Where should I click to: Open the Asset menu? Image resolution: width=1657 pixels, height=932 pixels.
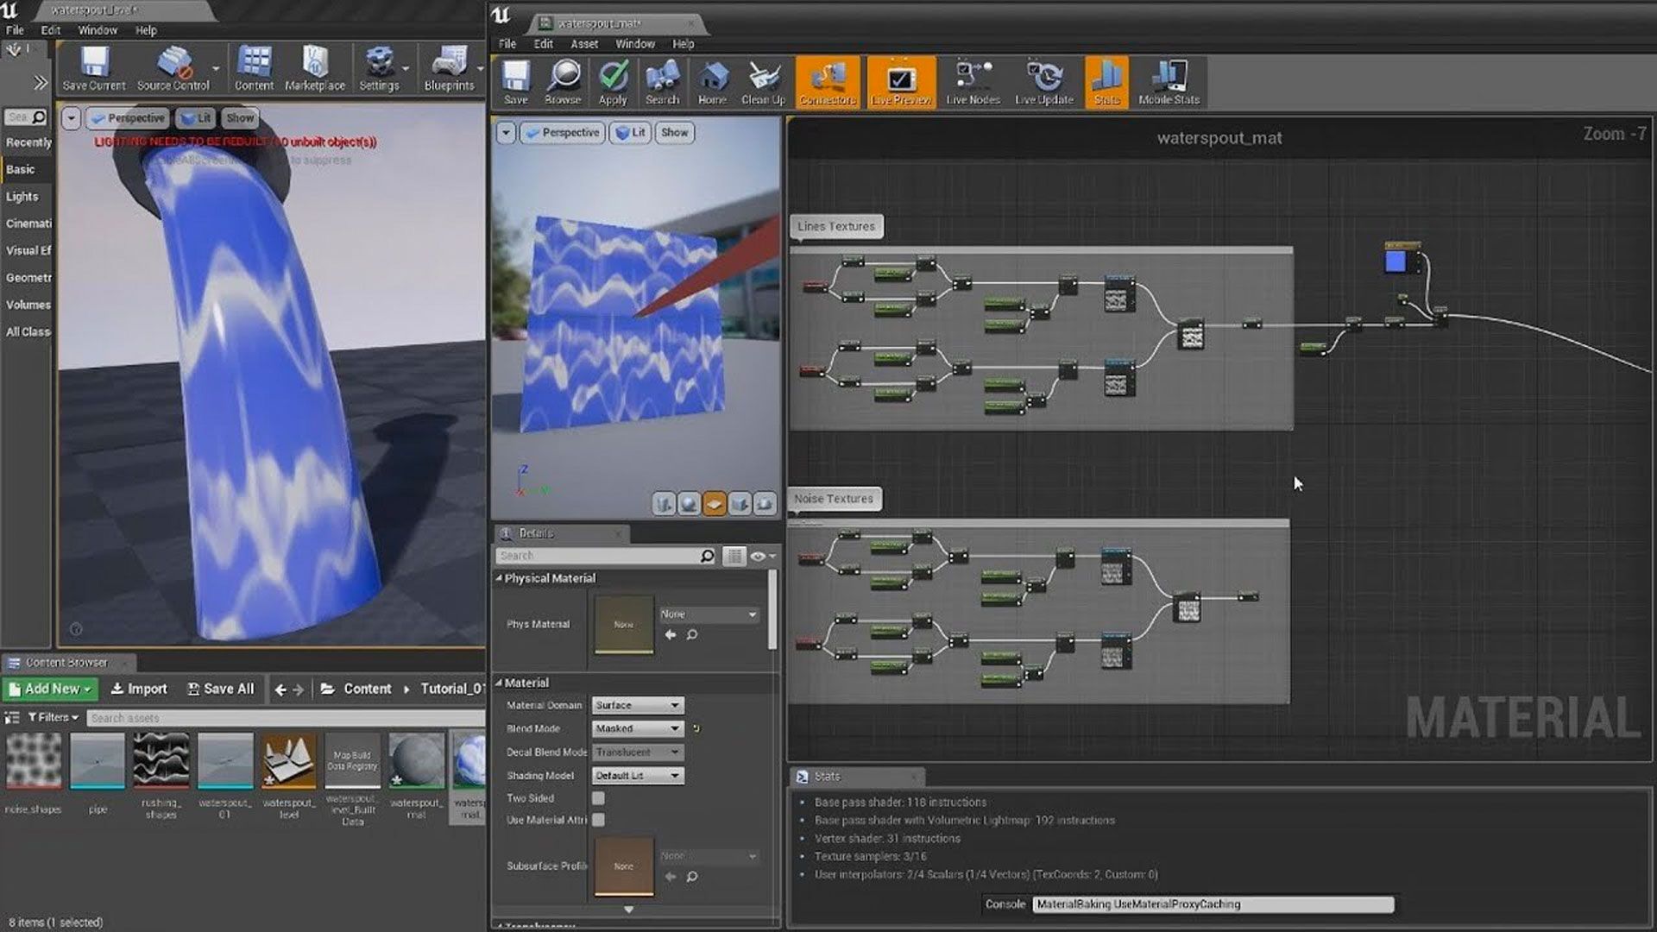(583, 44)
